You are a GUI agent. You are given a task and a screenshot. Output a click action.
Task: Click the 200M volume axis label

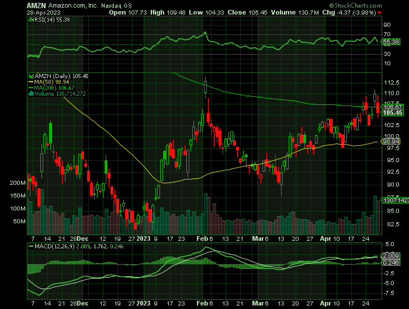(18, 183)
